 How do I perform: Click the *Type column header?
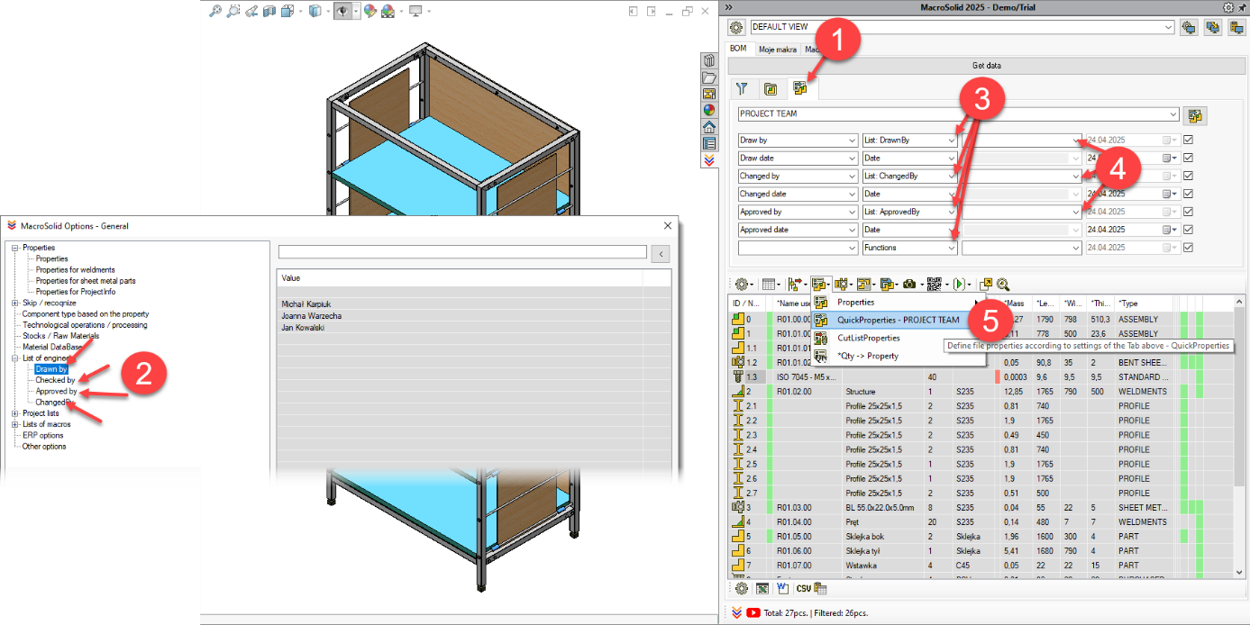tap(1145, 303)
